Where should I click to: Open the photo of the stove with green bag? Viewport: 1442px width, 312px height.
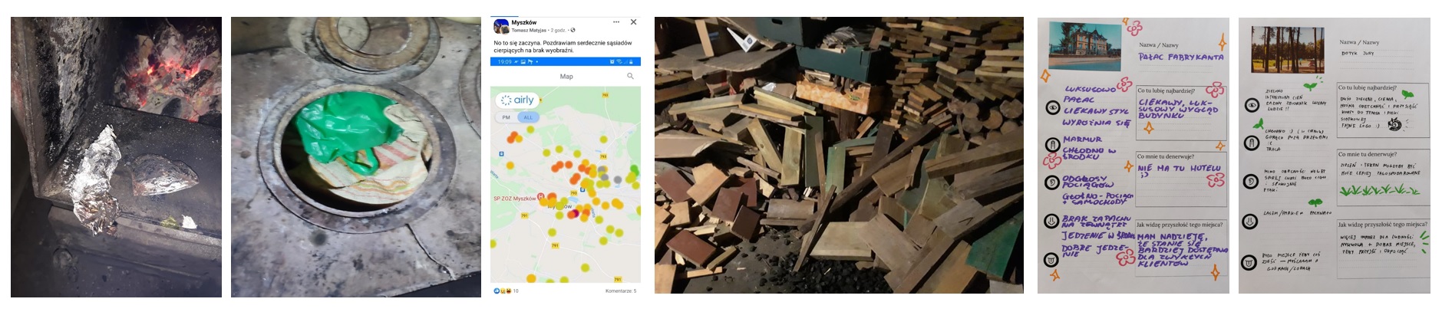pos(356,157)
